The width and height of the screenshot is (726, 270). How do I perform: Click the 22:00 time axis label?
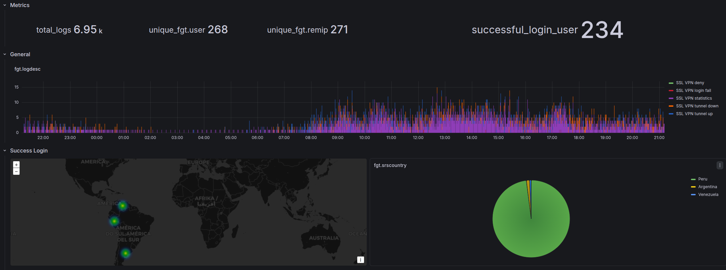43,138
